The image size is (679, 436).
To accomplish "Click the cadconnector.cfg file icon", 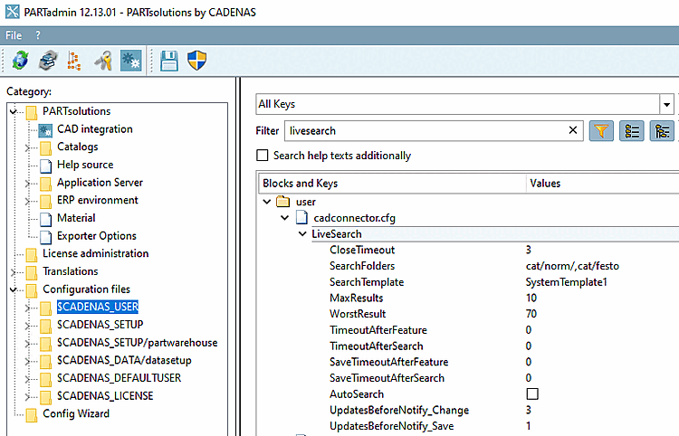I will (x=301, y=217).
